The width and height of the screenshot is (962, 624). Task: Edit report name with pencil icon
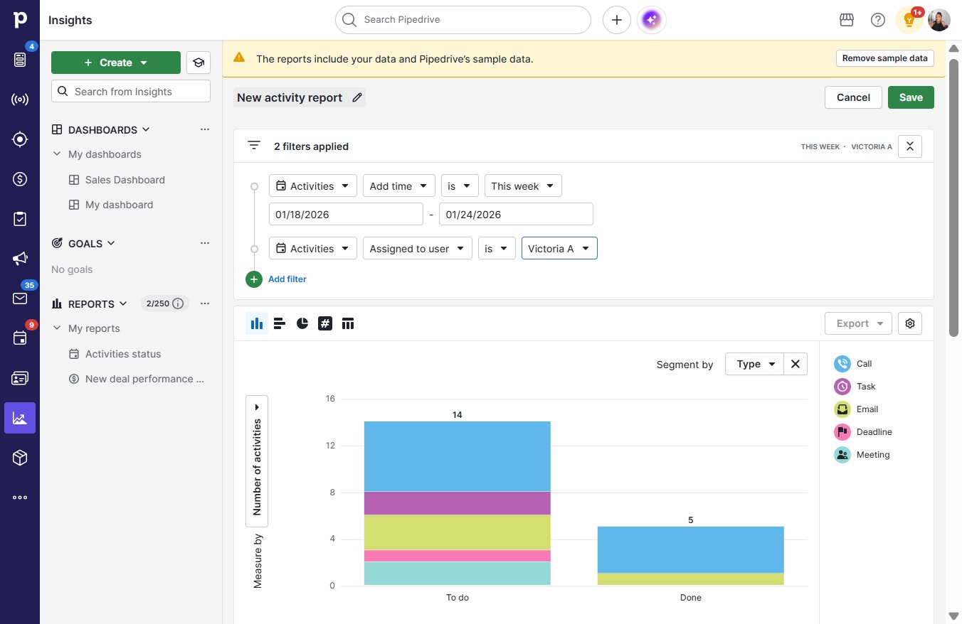[357, 97]
